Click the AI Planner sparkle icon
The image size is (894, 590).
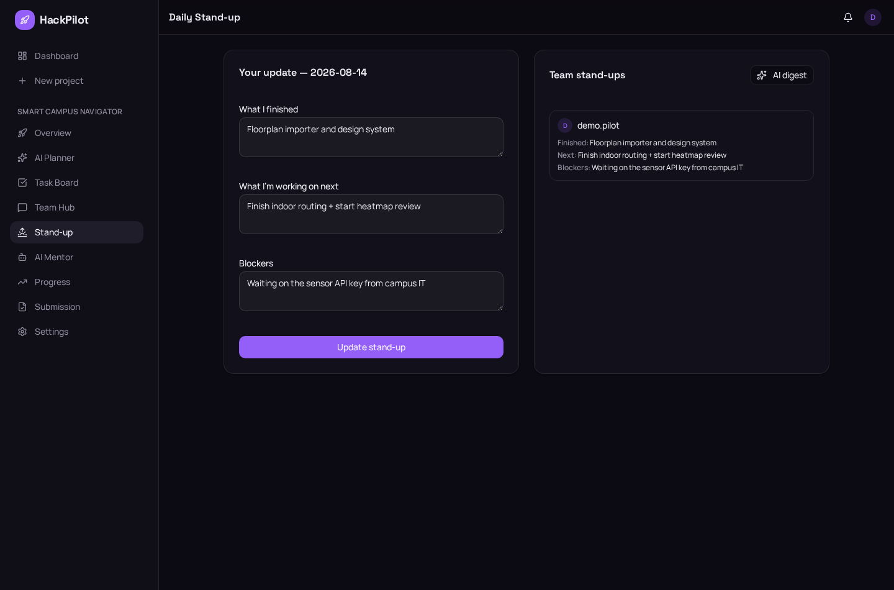[22, 158]
